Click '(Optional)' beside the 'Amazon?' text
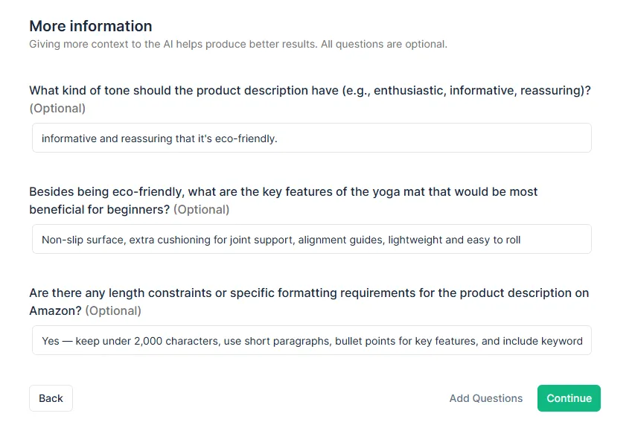This screenshot has width=635, height=428. (x=113, y=311)
